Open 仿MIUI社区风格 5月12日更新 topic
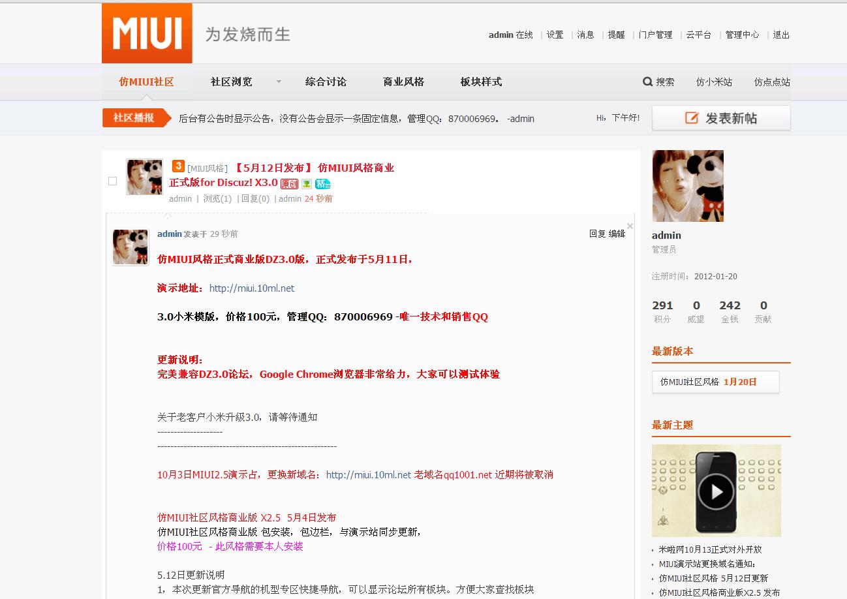Screen dimensions: 847x599 click(713, 578)
